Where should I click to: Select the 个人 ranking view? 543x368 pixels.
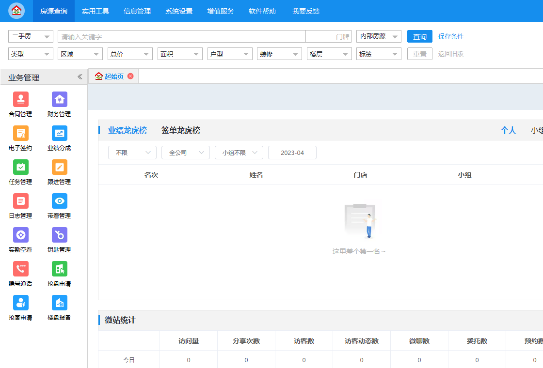pos(509,130)
